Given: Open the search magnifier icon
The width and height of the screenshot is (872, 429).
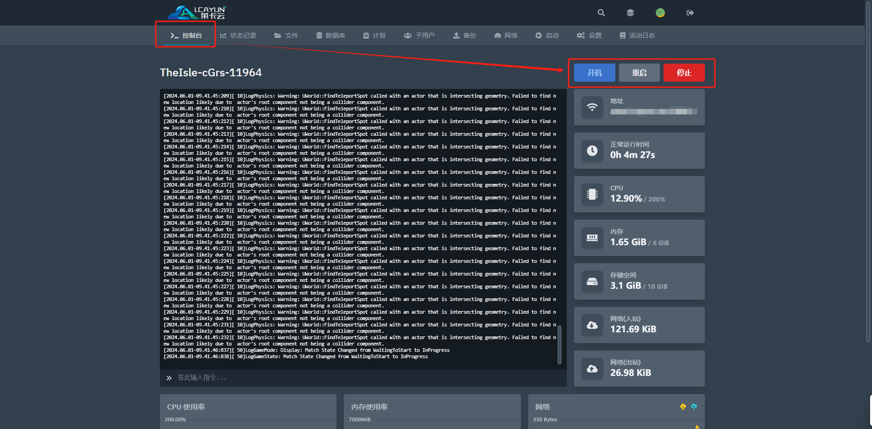Looking at the screenshot, I should 601,13.
